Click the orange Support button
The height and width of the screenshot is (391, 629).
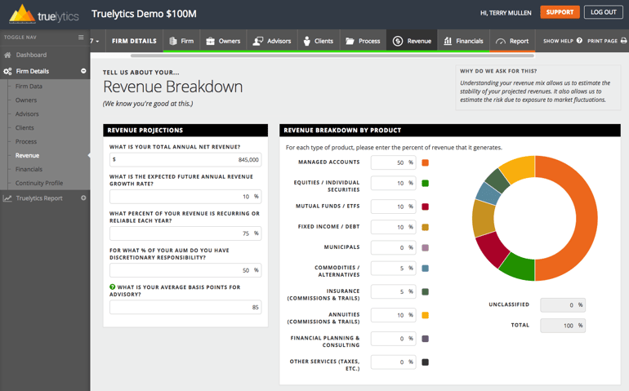pyautogui.click(x=560, y=12)
